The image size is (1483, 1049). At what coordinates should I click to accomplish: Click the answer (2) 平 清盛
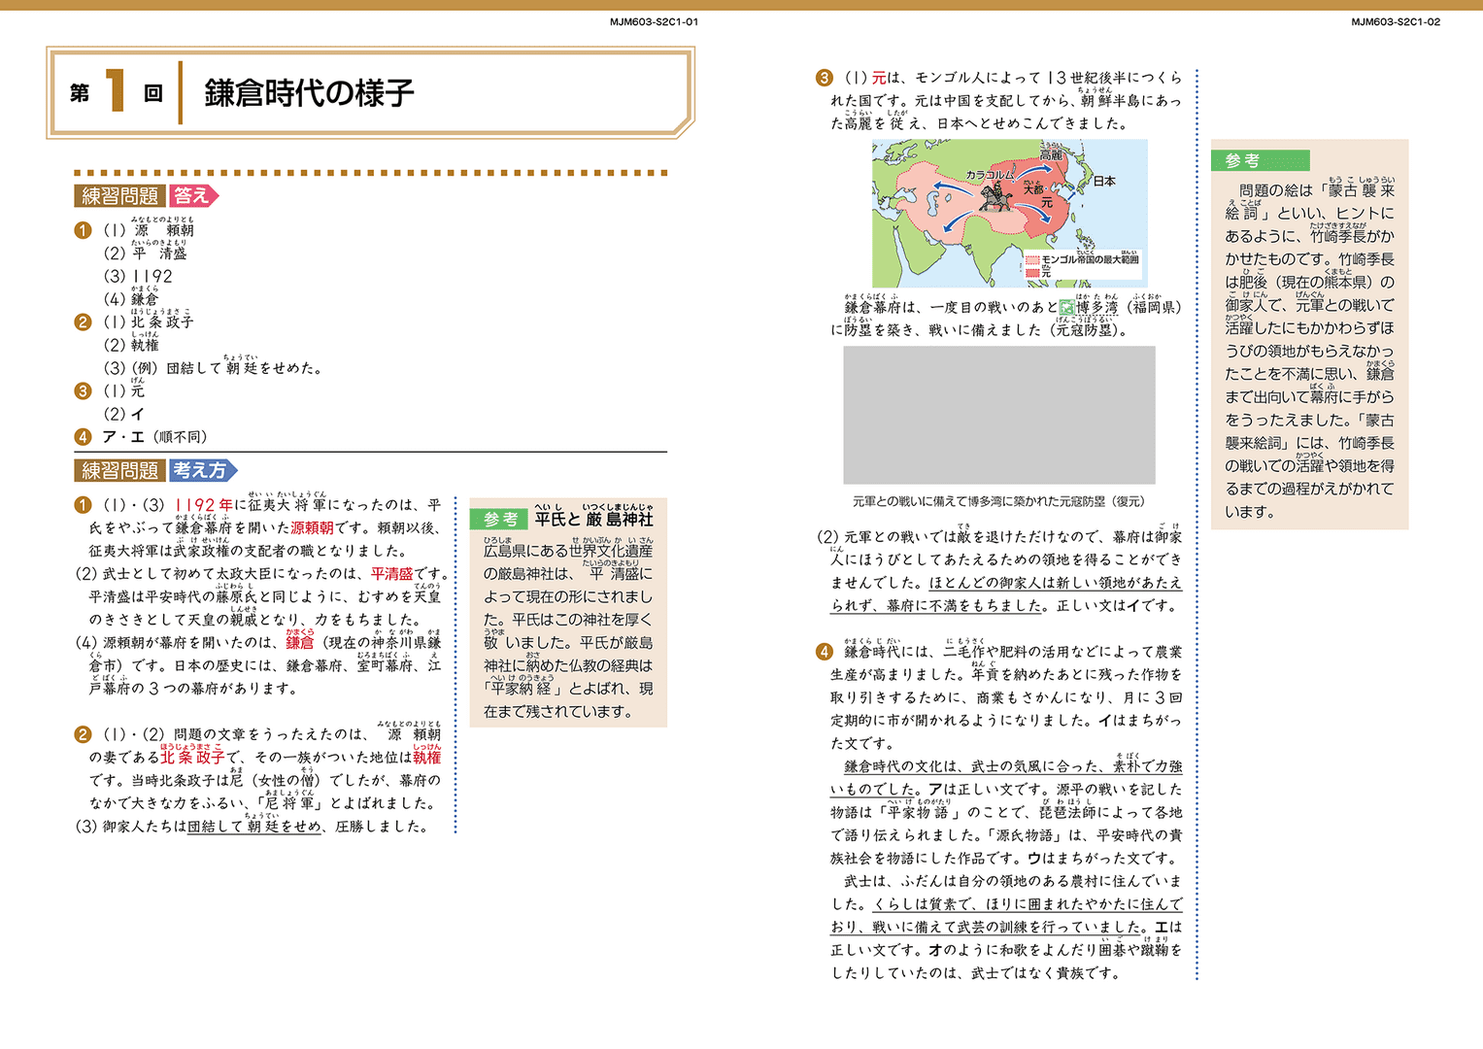[146, 254]
